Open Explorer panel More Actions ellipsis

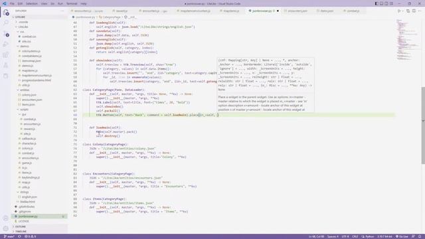click(62, 11)
